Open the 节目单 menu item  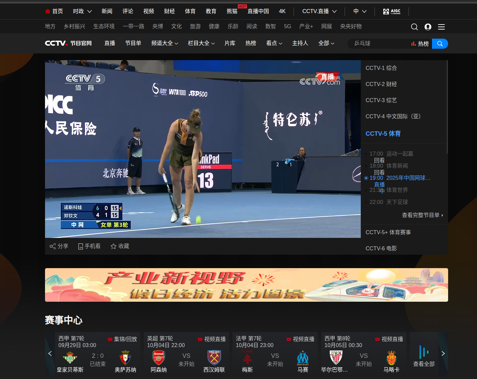point(133,43)
